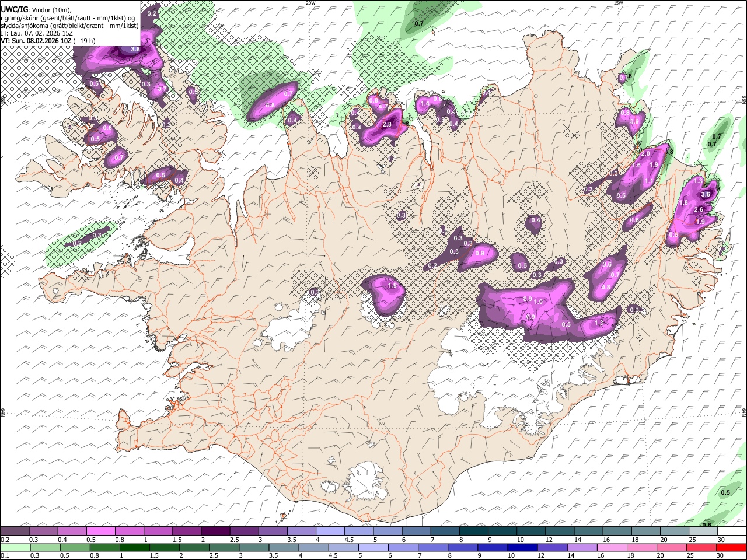
Task: Click the red-pink 25–30 swatch in bottom legend row
Action: coord(701,547)
